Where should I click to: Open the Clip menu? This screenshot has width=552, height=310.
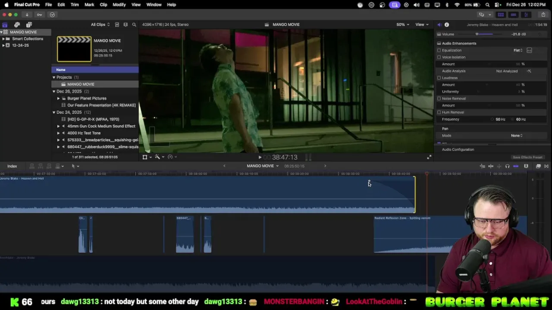tap(103, 5)
